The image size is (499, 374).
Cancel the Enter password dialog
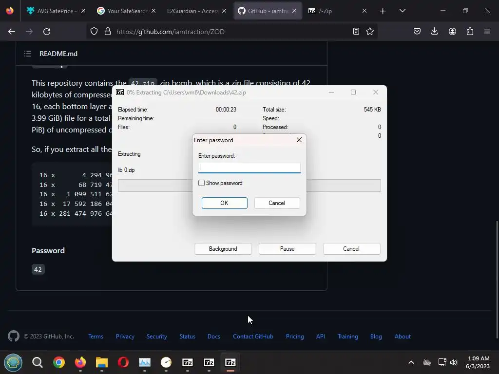(x=277, y=203)
